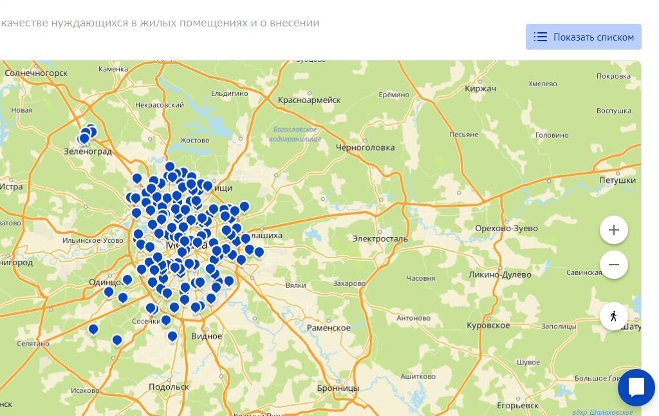This screenshot has height=416, width=659.
Task: Click the Селятино label
Action: [33, 344]
